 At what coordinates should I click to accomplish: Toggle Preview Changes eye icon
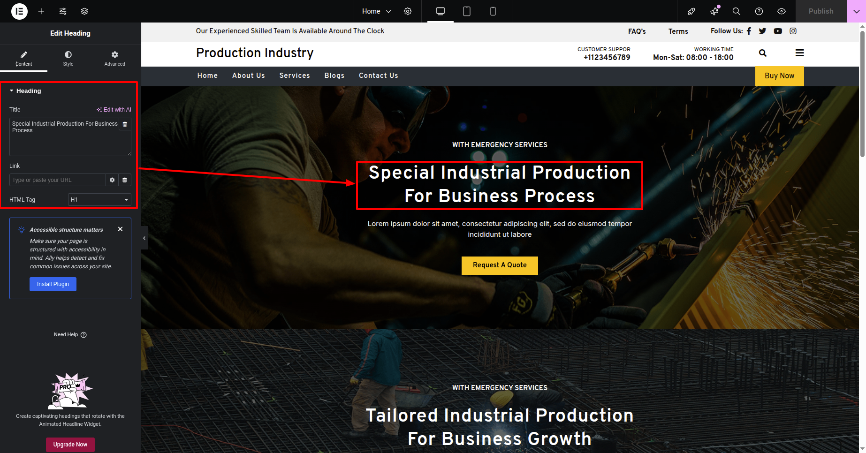tap(782, 11)
